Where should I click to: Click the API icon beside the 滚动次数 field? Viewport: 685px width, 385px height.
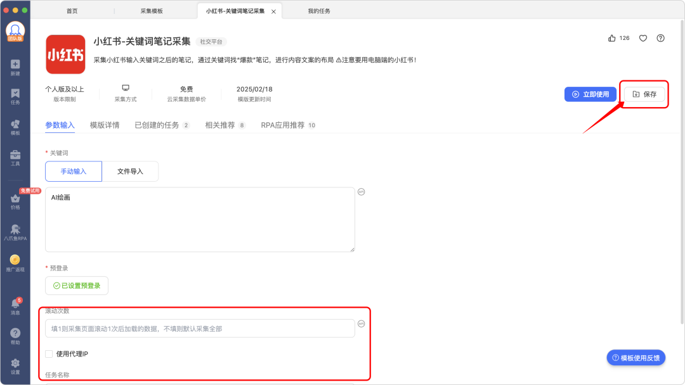[362, 324]
